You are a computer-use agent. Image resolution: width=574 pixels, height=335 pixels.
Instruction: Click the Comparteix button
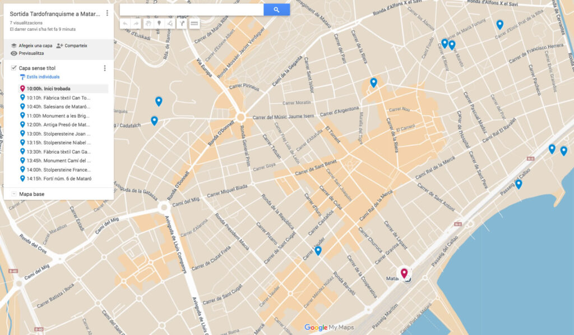(72, 45)
